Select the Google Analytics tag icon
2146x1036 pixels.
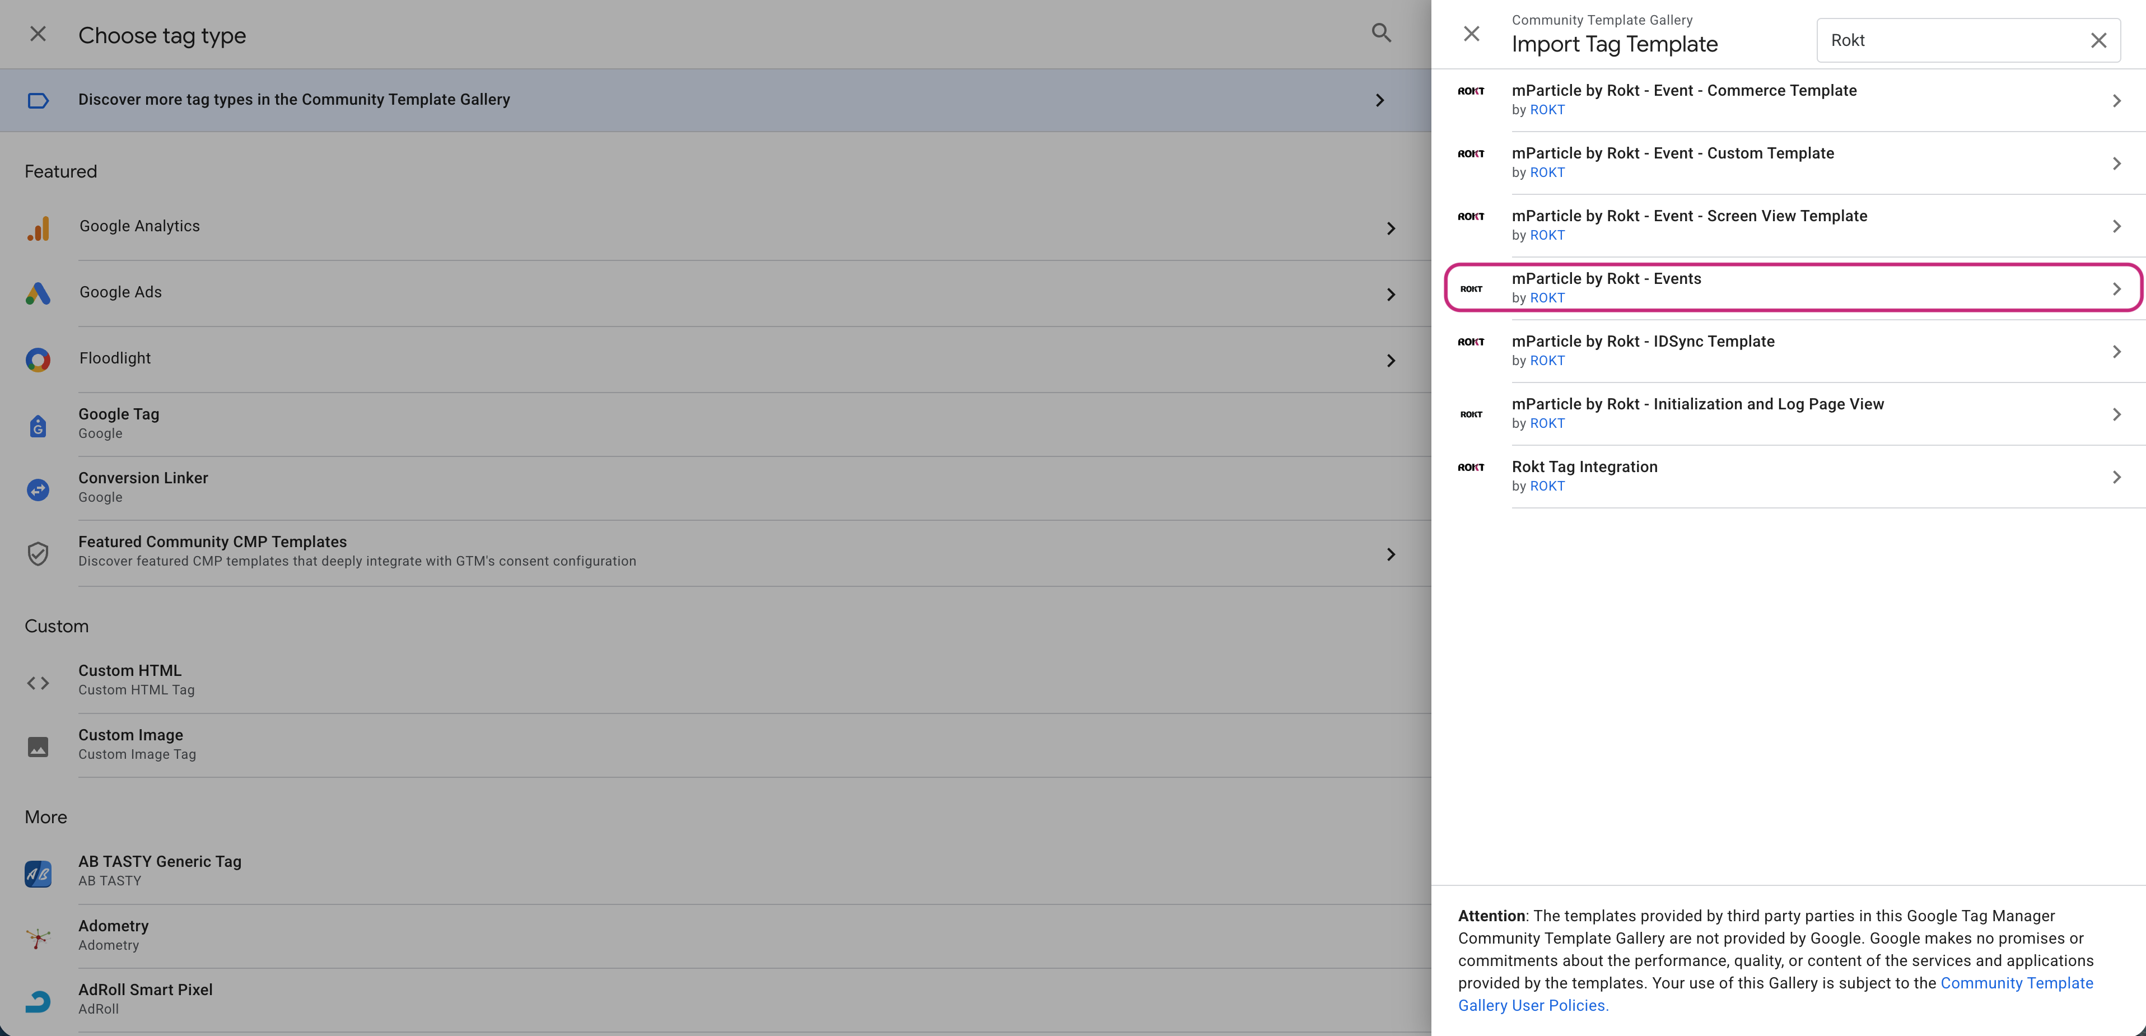[x=38, y=227]
